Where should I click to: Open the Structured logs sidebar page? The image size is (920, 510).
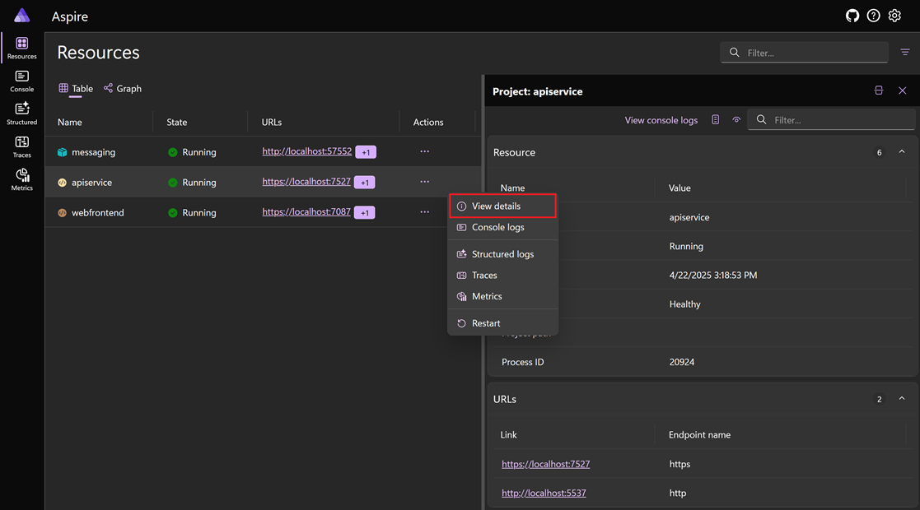(x=21, y=114)
